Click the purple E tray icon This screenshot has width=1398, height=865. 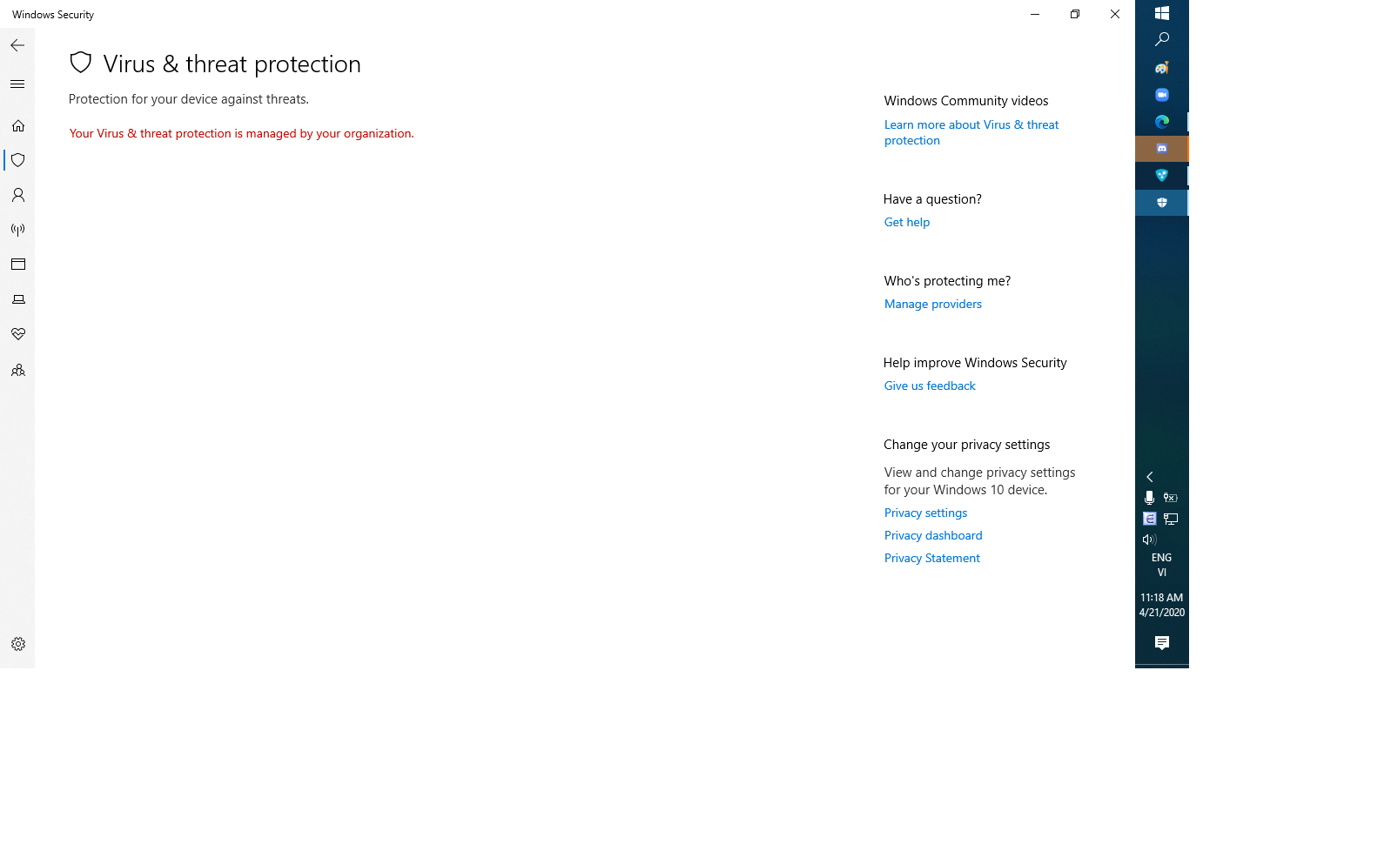click(x=1150, y=519)
